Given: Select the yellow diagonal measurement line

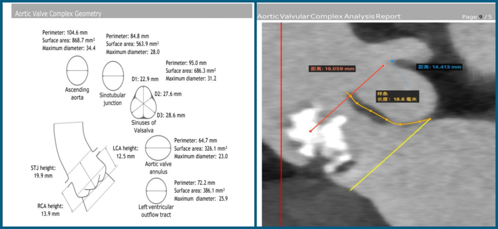Looking at the screenshot, I should [x=390, y=155].
